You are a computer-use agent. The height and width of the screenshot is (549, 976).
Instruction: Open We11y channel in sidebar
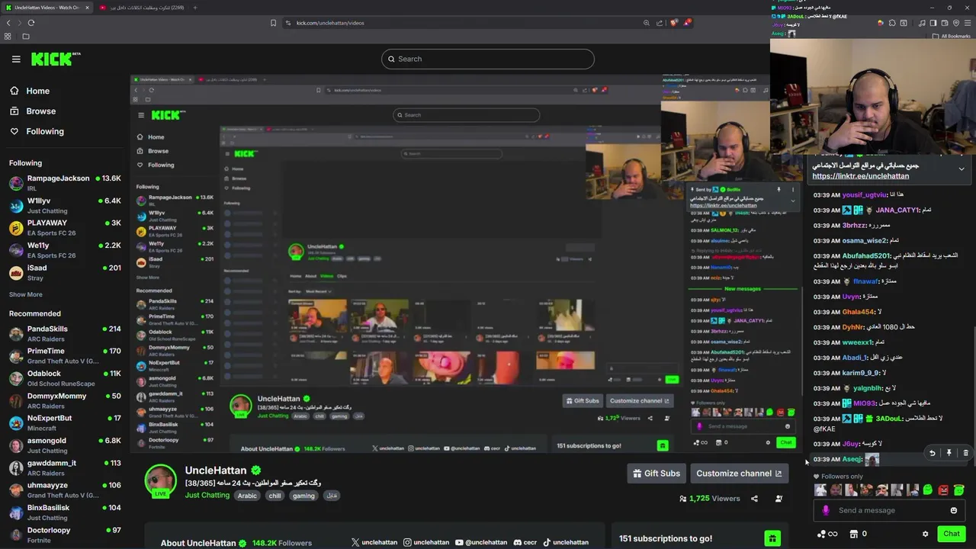coord(65,250)
